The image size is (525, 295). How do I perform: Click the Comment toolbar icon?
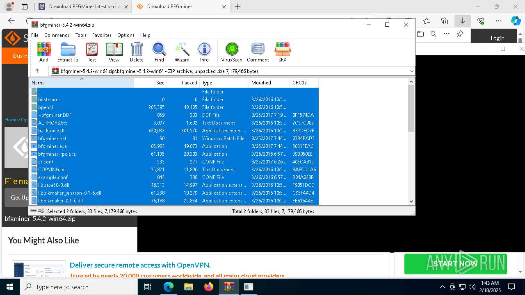click(258, 52)
